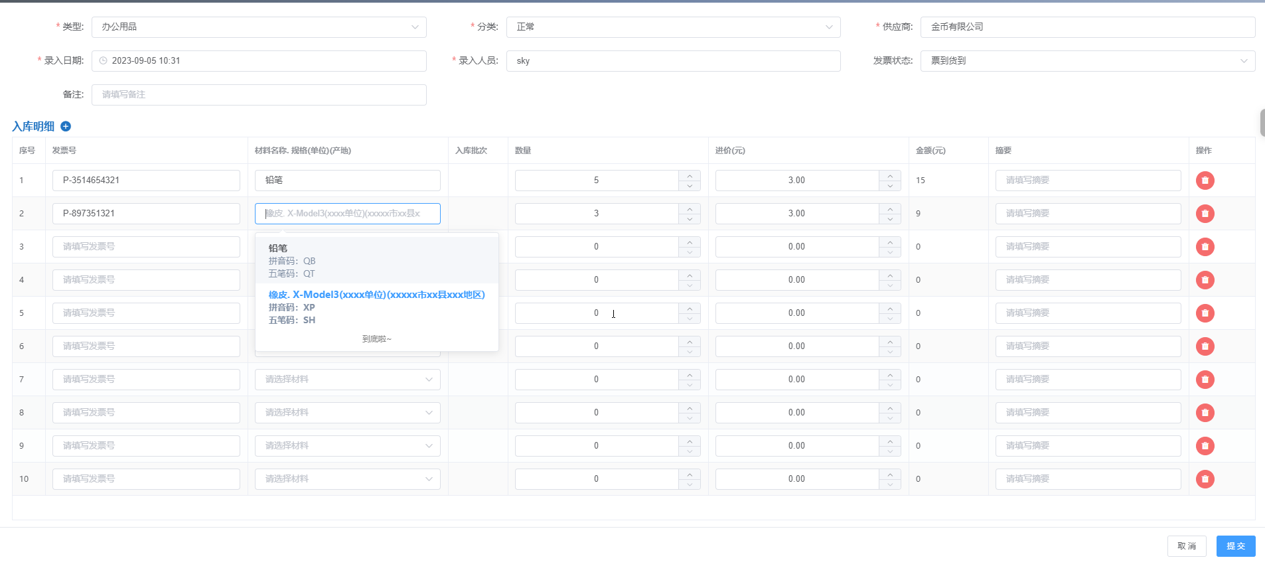Delete row 4 with its red trash icon

1205,280
